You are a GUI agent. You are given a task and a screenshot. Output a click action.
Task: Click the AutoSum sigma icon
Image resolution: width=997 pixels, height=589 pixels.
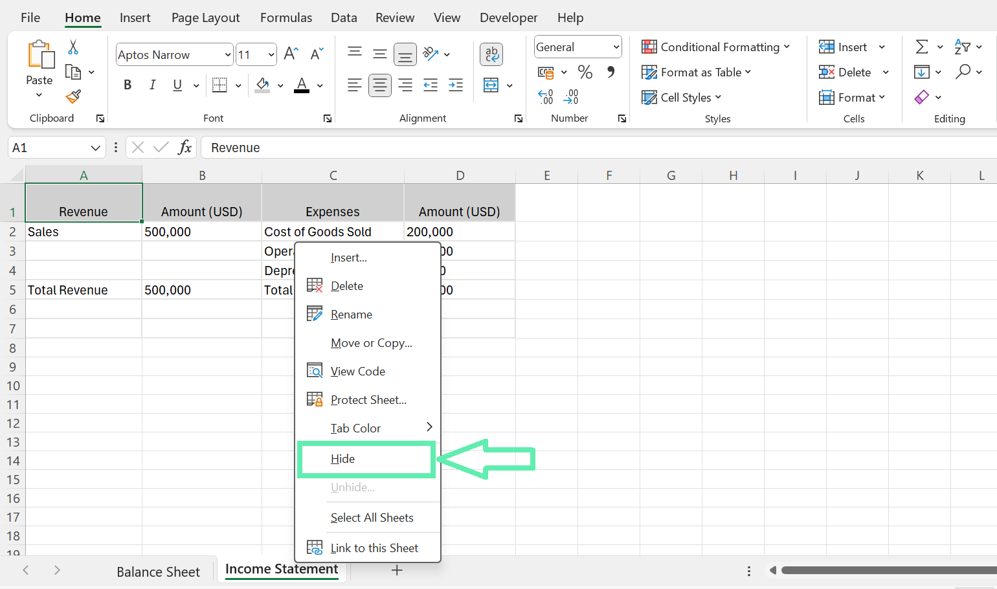[922, 47]
